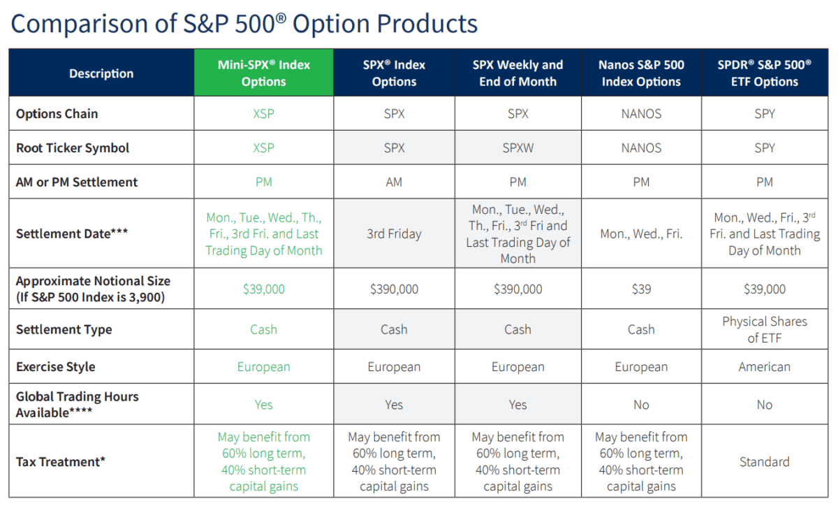Screen dimensions: 838x506
Task: Click the Tax Treatment* row label
Action: click(61, 461)
